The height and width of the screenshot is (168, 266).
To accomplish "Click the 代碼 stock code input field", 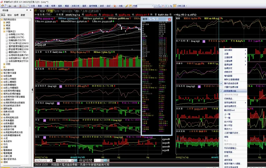I will 145,6.
